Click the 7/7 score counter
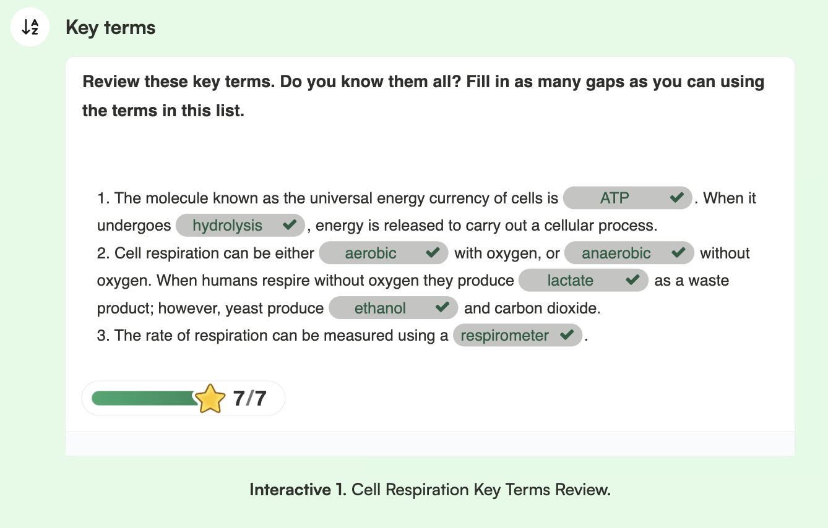This screenshot has width=828, height=528. tap(249, 399)
